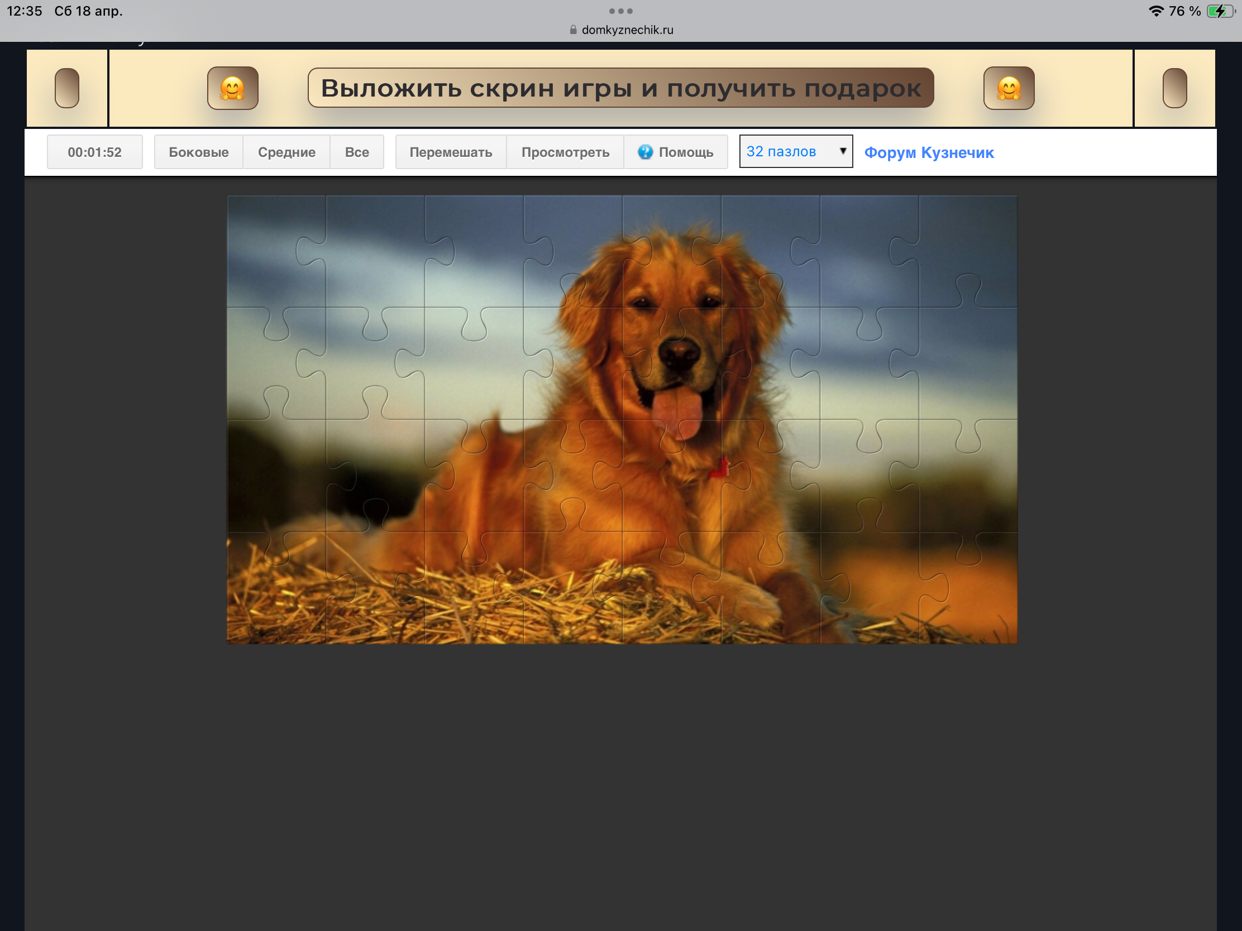Tap the three-dots multitasking indicator
Screen dimensions: 1242x931
[x=620, y=11]
